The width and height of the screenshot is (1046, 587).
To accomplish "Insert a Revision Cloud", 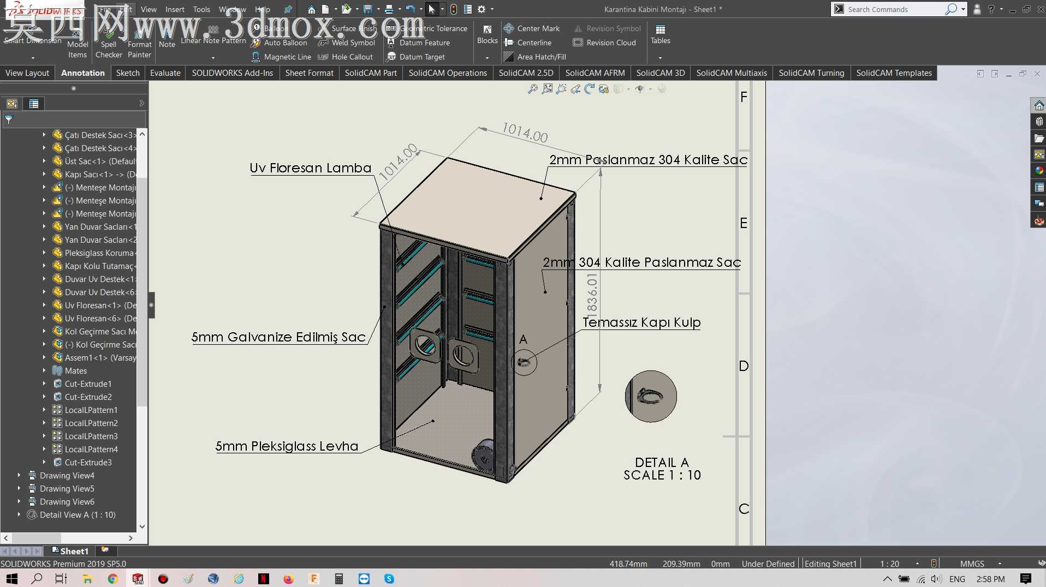I will 604,43.
